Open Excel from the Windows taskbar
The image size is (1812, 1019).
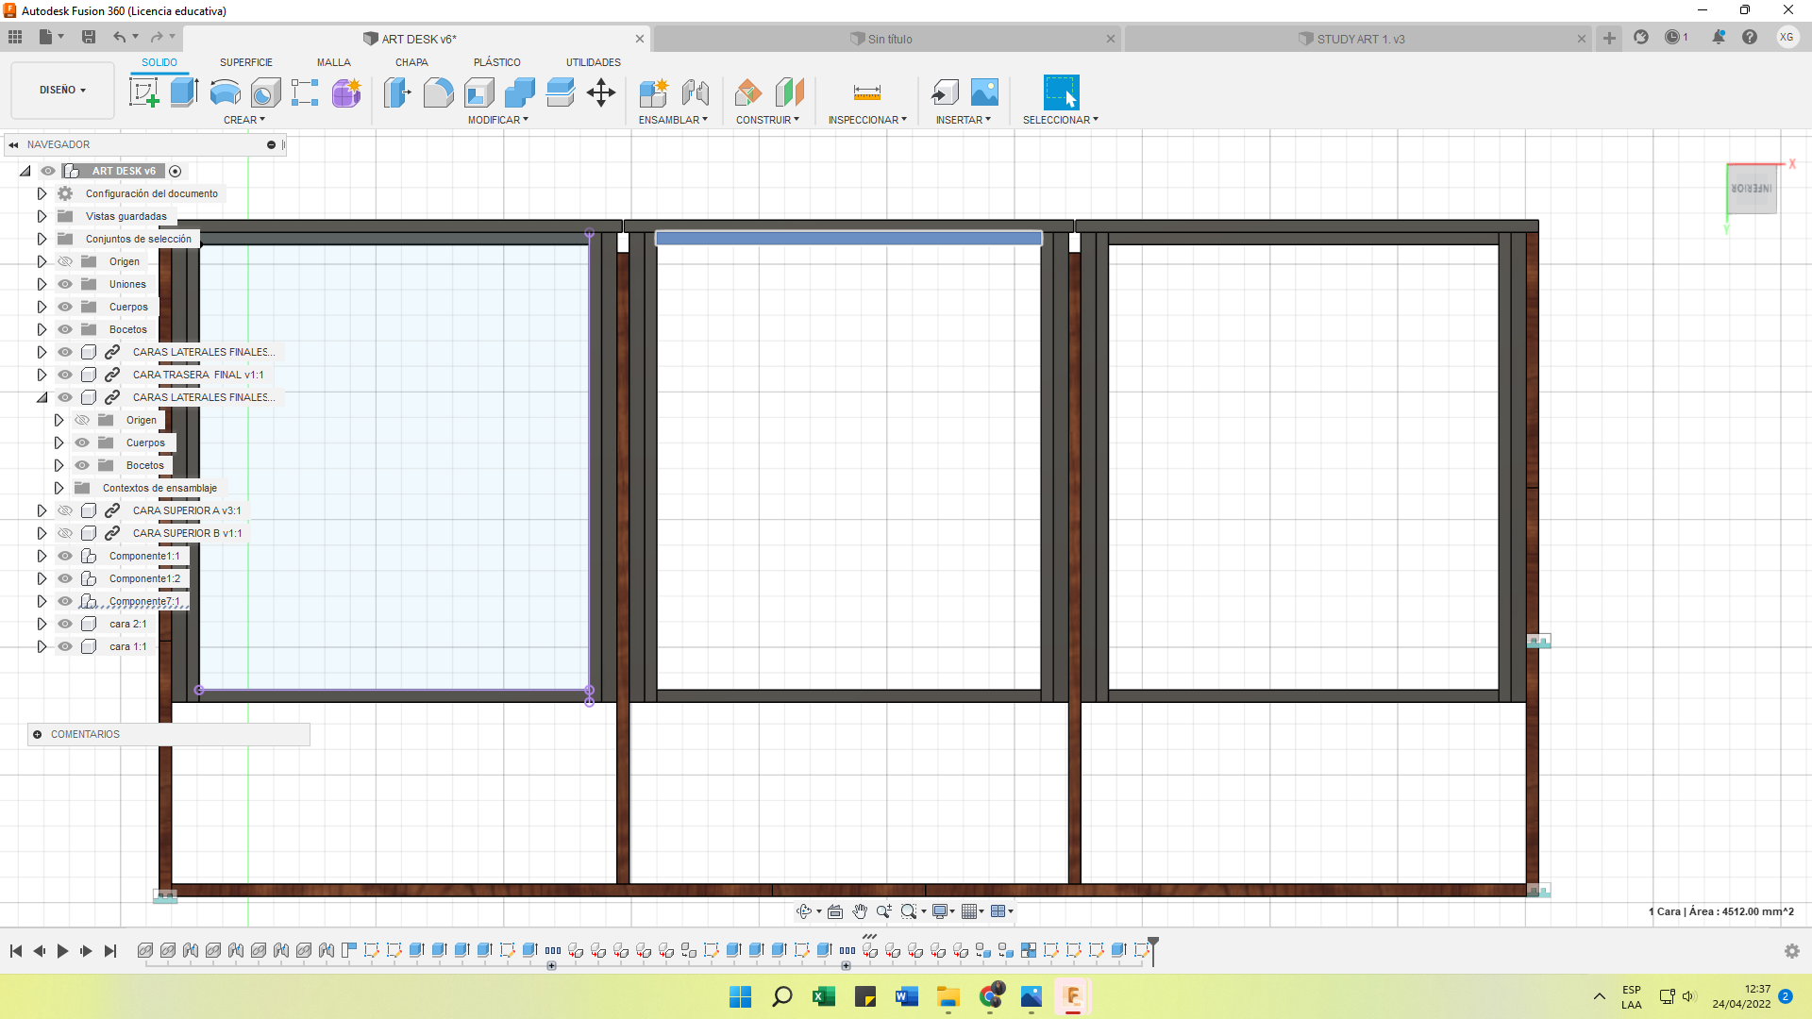[x=823, y=996]
